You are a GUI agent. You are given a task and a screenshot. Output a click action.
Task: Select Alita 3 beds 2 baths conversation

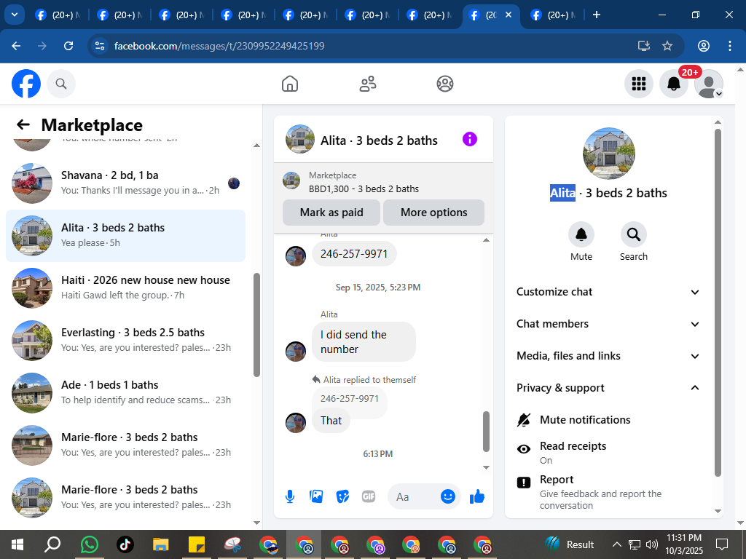pyautogui.click(x=125, y=236)
